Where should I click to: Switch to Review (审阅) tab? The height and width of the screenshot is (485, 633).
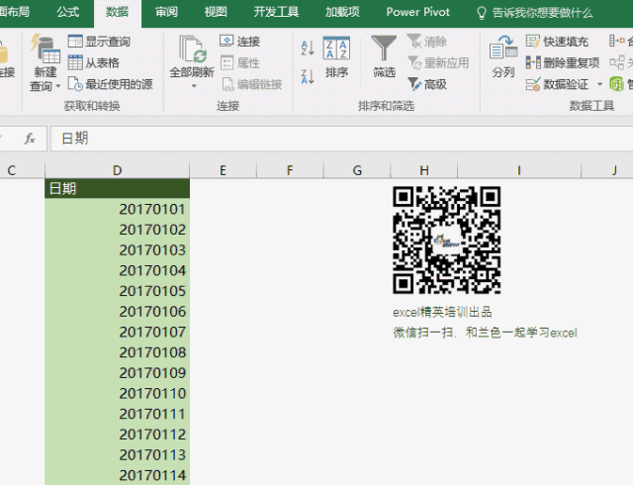coord(166,12)
